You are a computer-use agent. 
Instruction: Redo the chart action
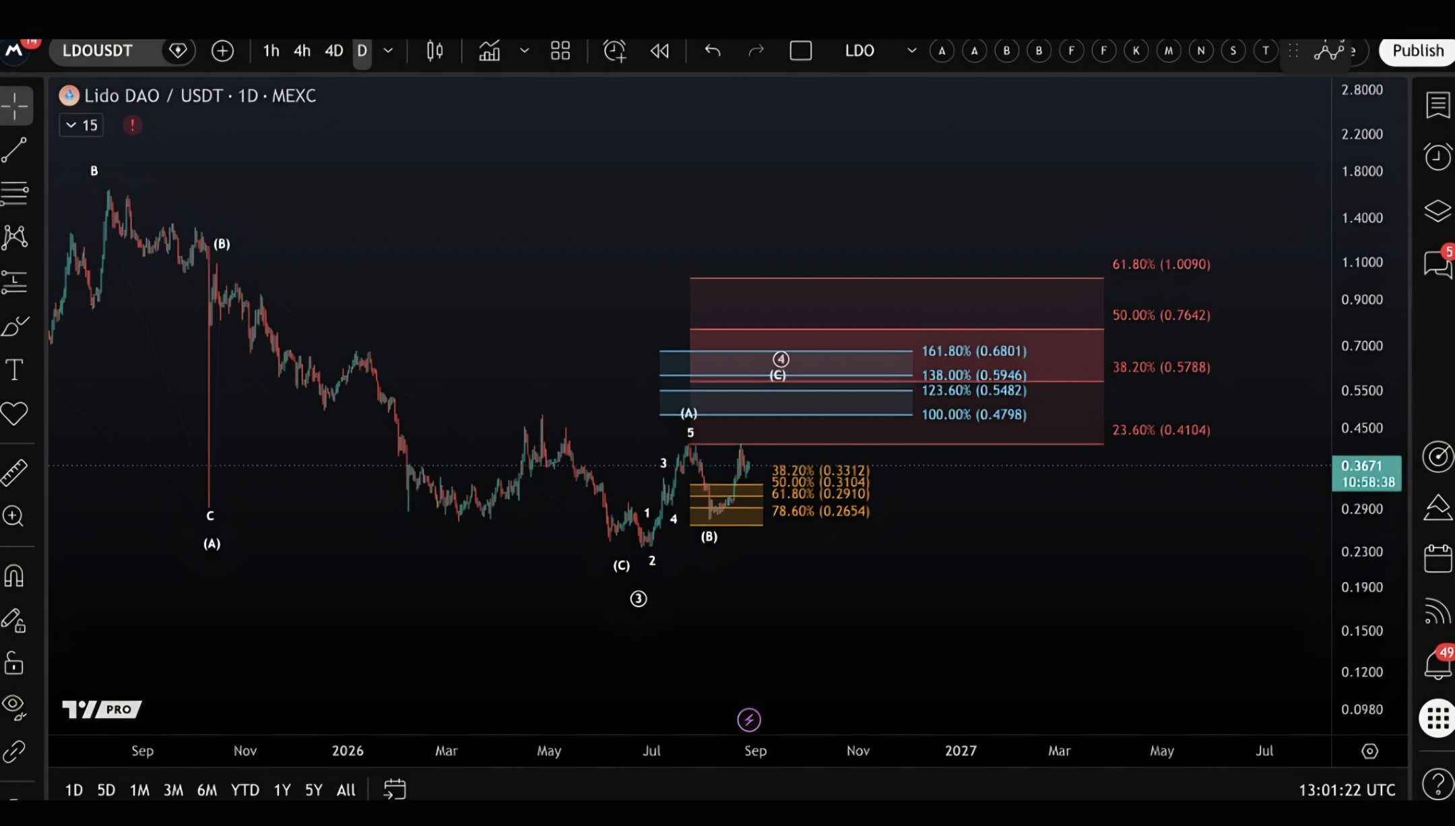756,51
